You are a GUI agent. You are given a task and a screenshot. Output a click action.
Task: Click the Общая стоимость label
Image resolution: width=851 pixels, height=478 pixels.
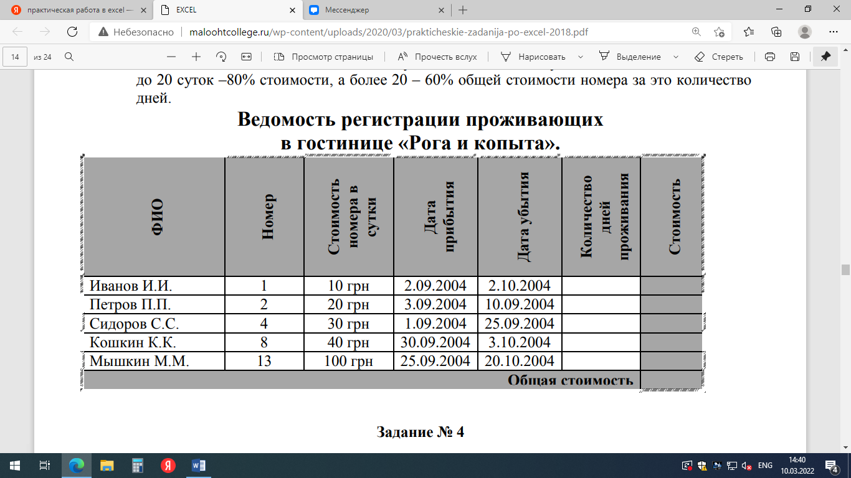(x=570, y=380)
